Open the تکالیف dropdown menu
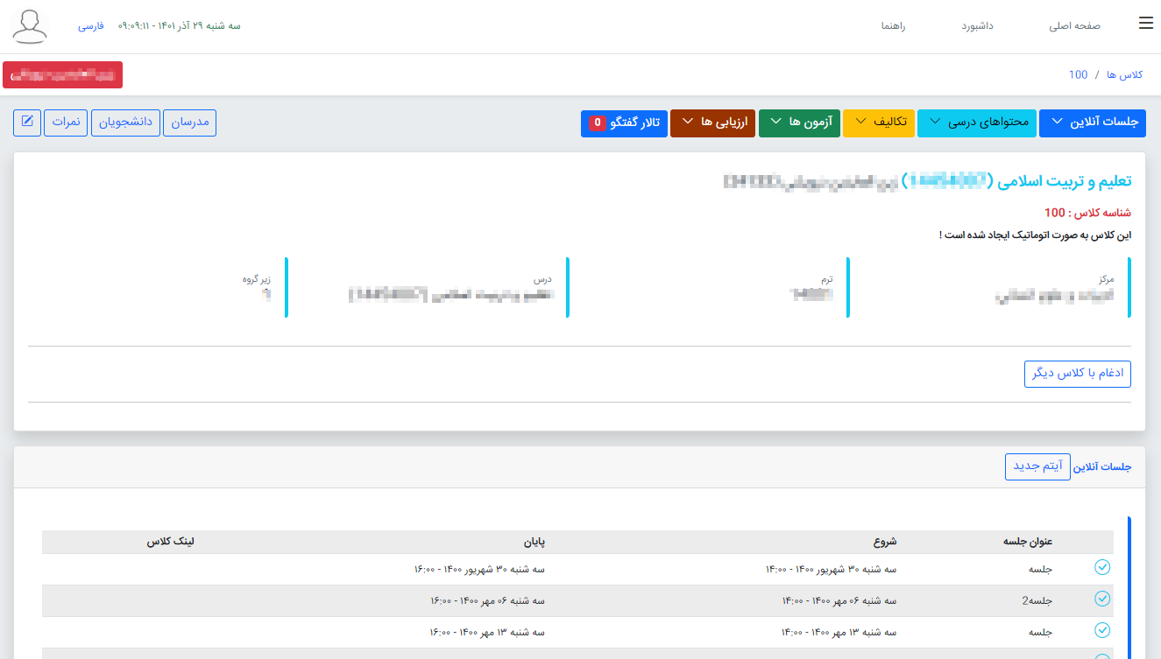This screenshot has width=1161, height=659. [x=879, y=123]
